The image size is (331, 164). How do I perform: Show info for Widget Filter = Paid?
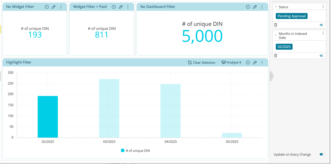click(x=114, y=7)
